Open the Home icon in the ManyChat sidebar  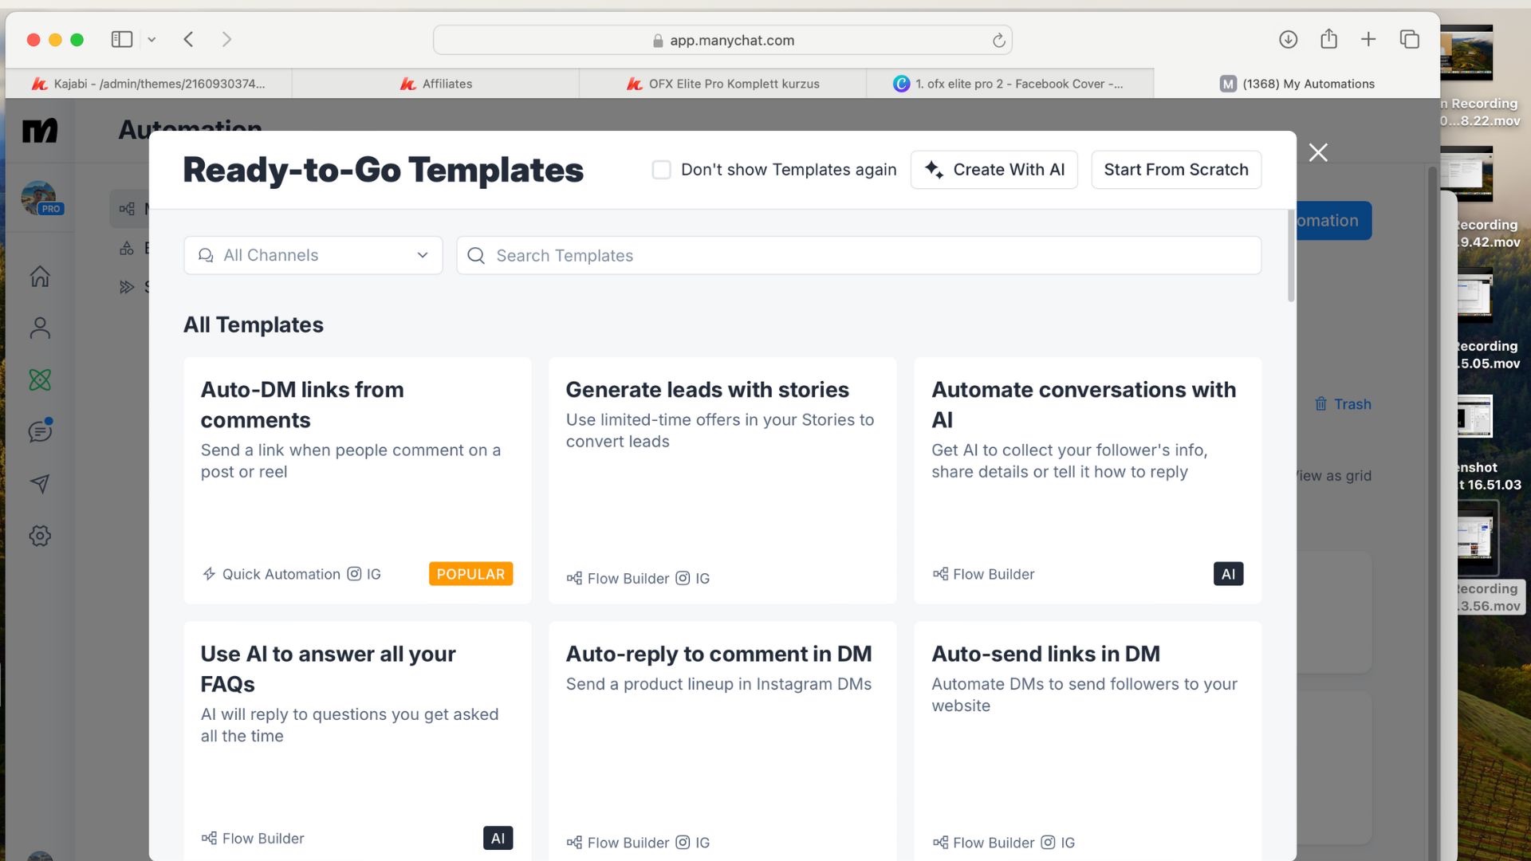click(40, 276)
